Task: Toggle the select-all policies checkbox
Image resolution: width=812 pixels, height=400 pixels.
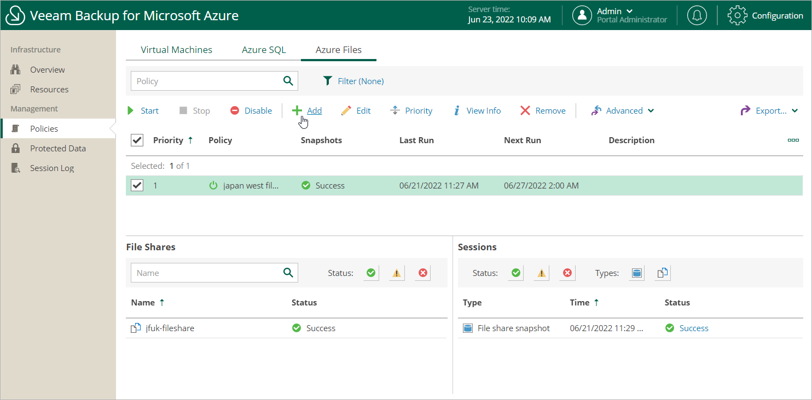Action: pos(137,140)
